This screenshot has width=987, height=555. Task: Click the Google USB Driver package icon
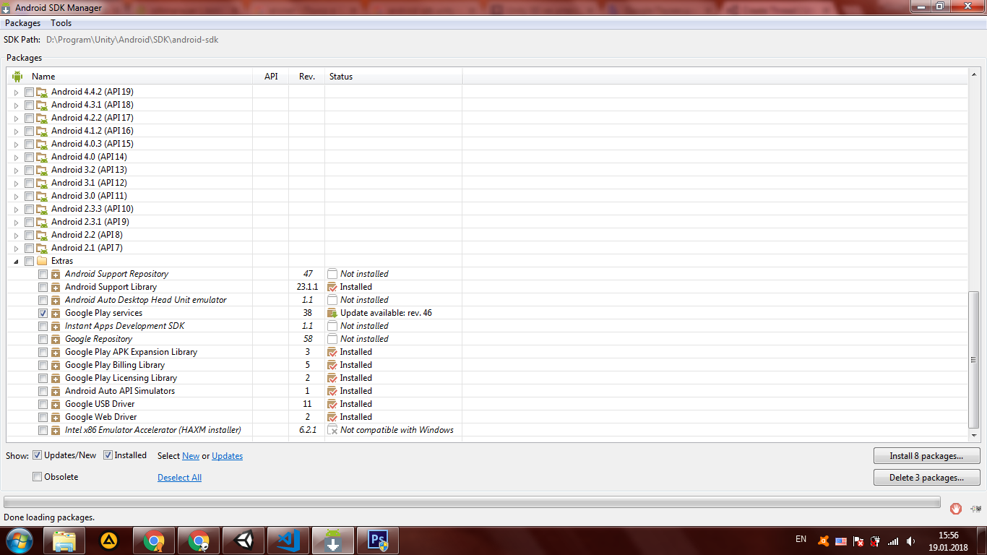56,404
